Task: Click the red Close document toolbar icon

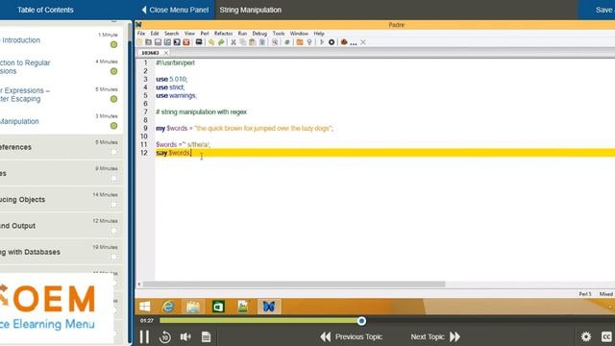Action: click(x=186, y=42)
